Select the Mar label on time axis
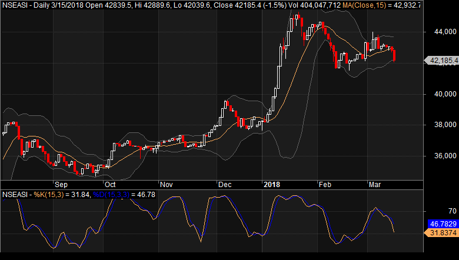The image size is (459, 260). [x=375, y=185]
